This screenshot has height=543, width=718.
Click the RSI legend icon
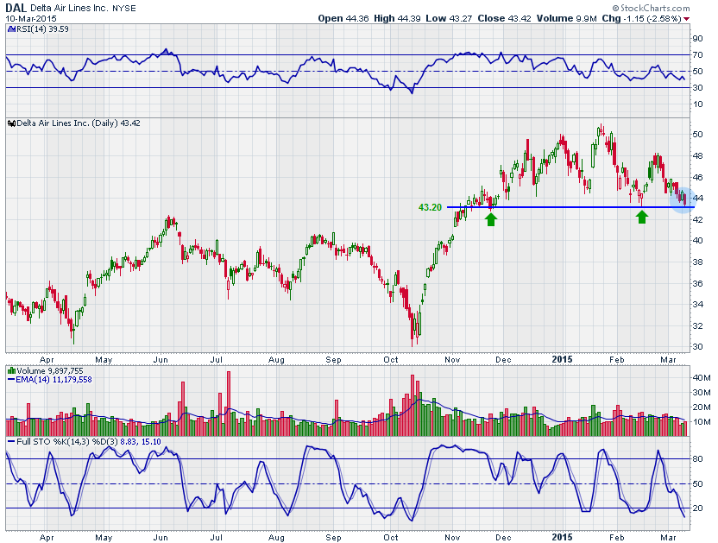click(x=11, y=28)
